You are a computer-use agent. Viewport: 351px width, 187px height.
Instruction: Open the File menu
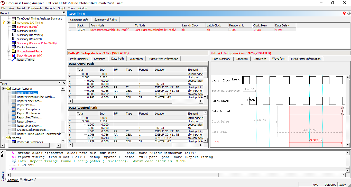3,8
